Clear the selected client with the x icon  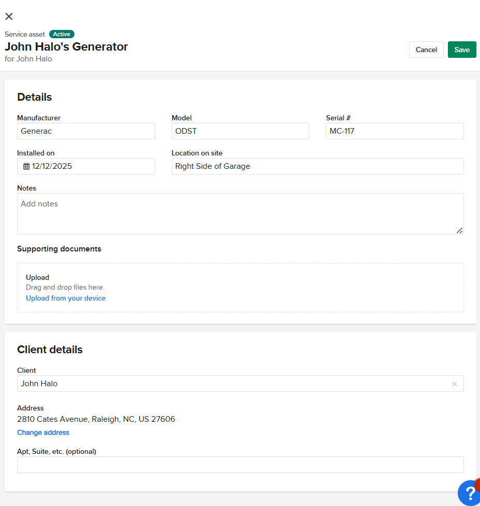point(454,384)
